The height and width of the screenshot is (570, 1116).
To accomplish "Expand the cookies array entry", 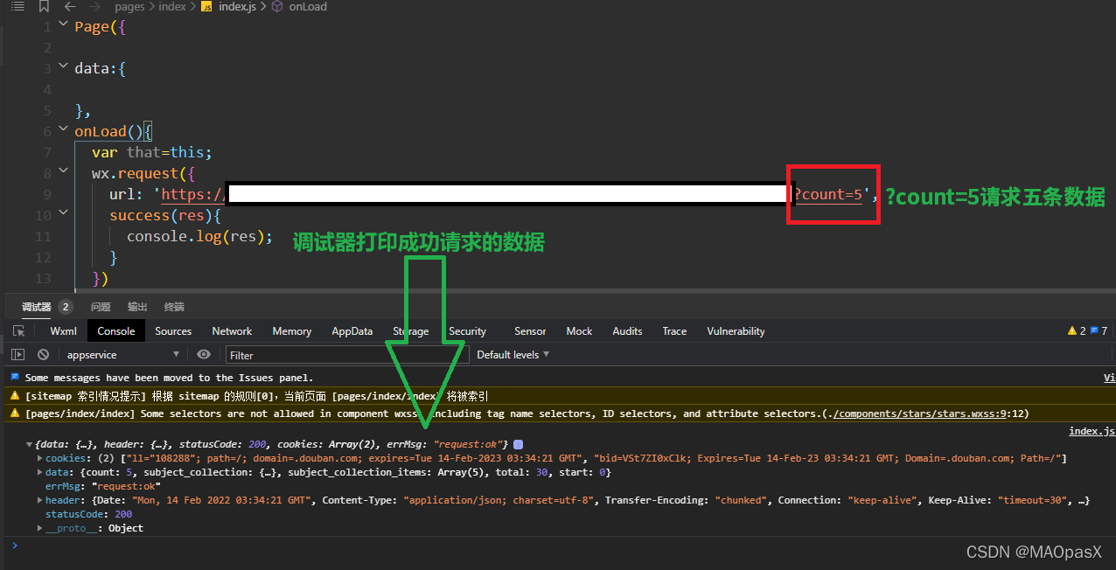I will (39, 458).
